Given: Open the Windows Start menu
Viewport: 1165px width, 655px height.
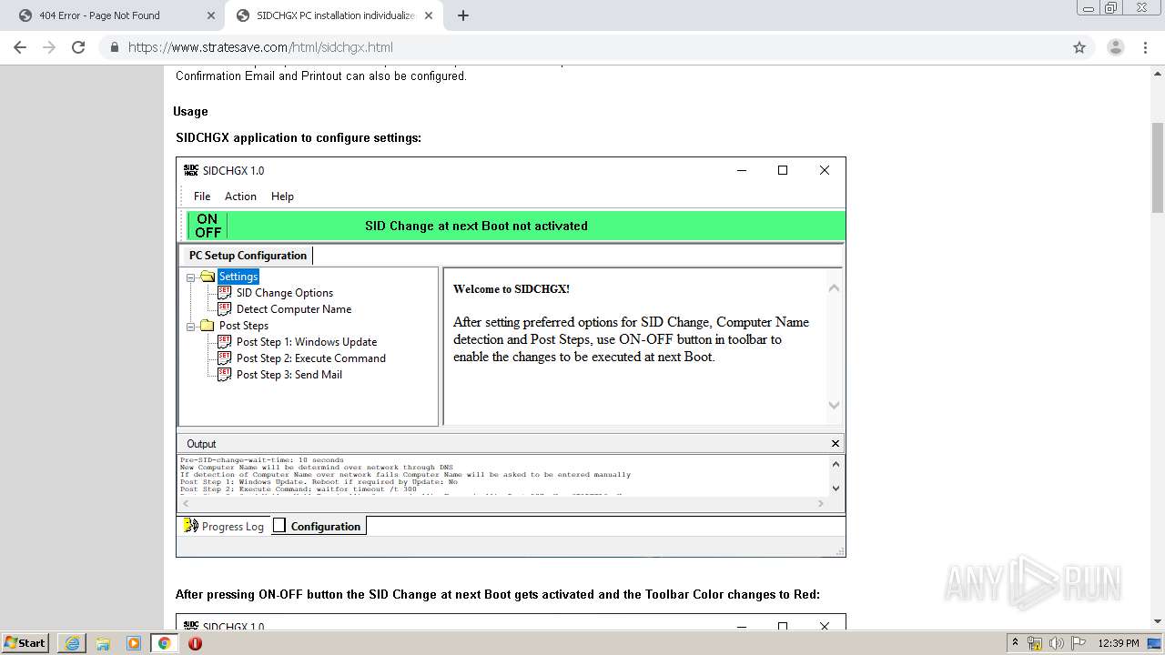Looking at the screenshot, I should pos(25,643).
